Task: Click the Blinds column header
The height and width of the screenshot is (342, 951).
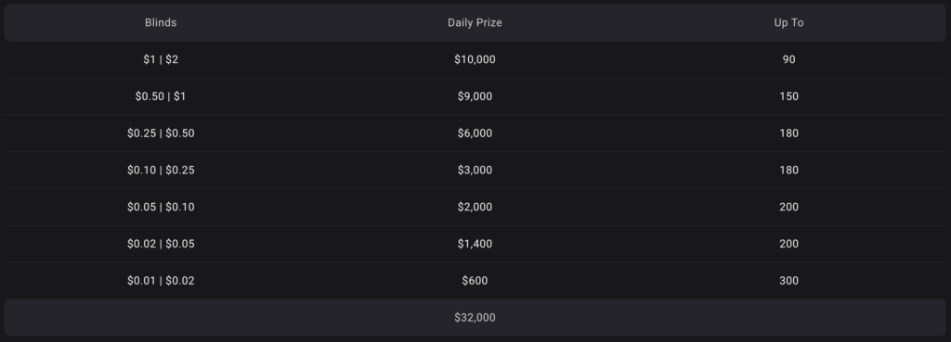Action: tap(161, 22)
